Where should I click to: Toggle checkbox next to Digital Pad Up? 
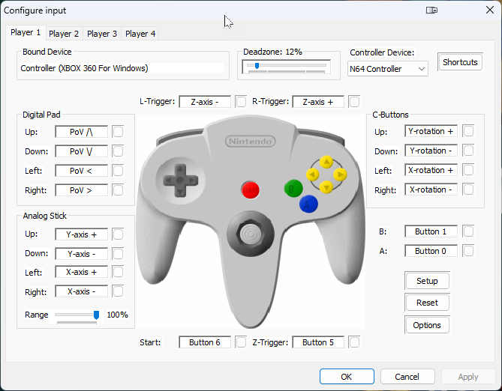(118, 132)
